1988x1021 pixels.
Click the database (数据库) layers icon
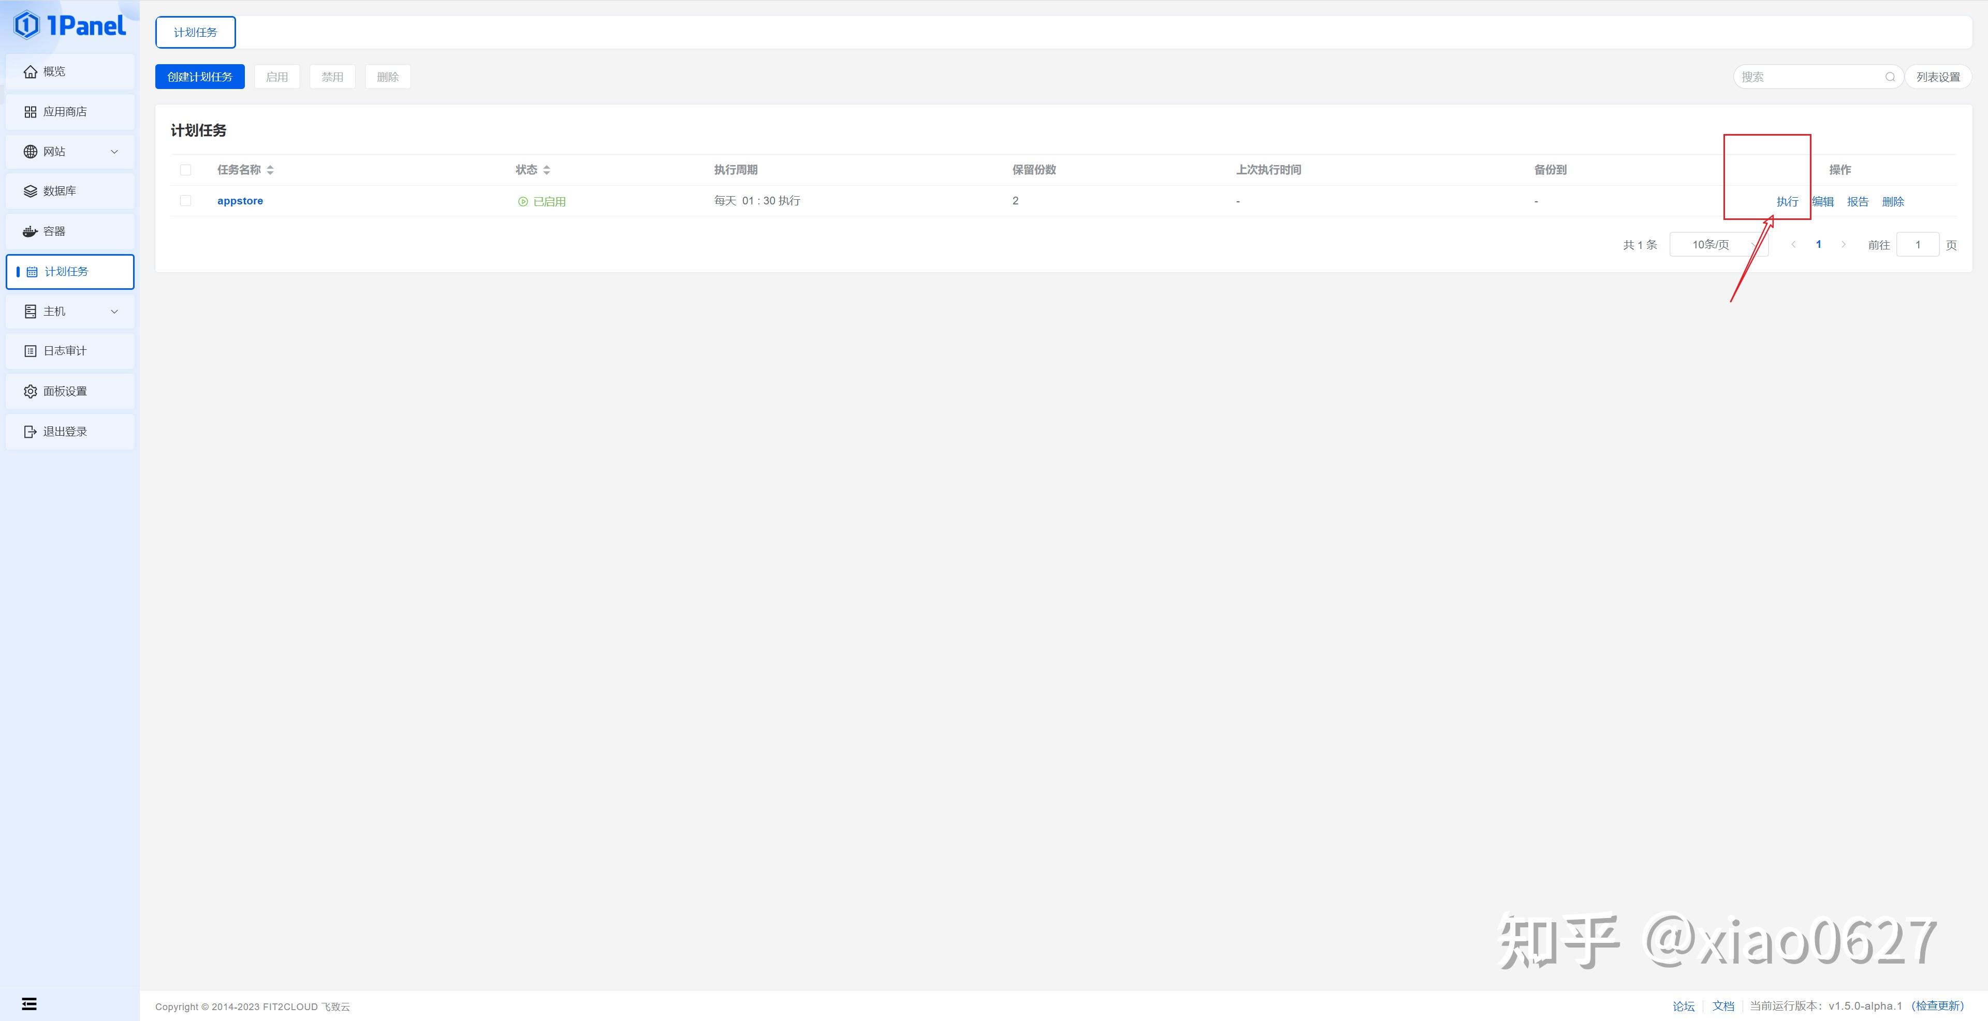pos(30,191)
